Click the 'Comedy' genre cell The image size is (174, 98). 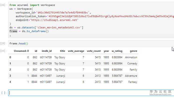click(132, 64)
